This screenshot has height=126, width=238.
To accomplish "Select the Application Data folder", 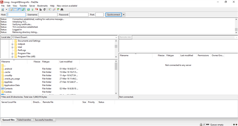I will pos(12,85).
